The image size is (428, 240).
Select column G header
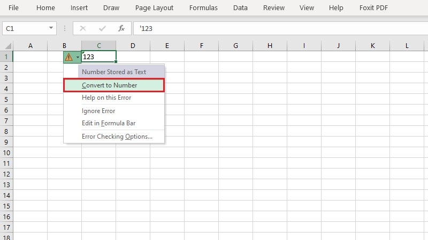tap(235, 46)
